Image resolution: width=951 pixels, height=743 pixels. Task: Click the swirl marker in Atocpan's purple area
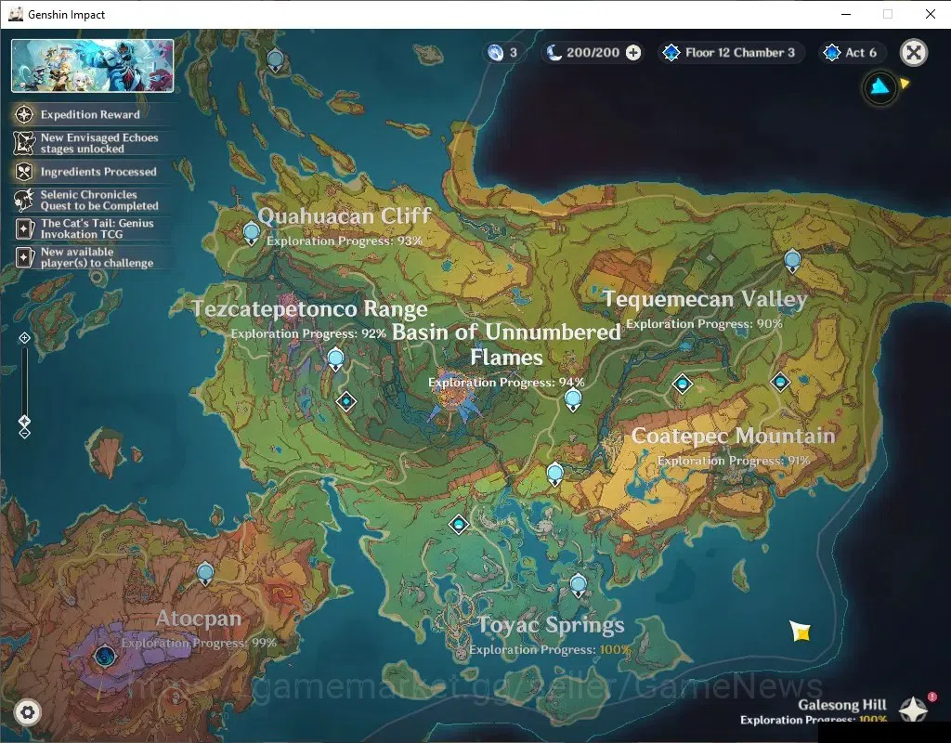[104, 656]
